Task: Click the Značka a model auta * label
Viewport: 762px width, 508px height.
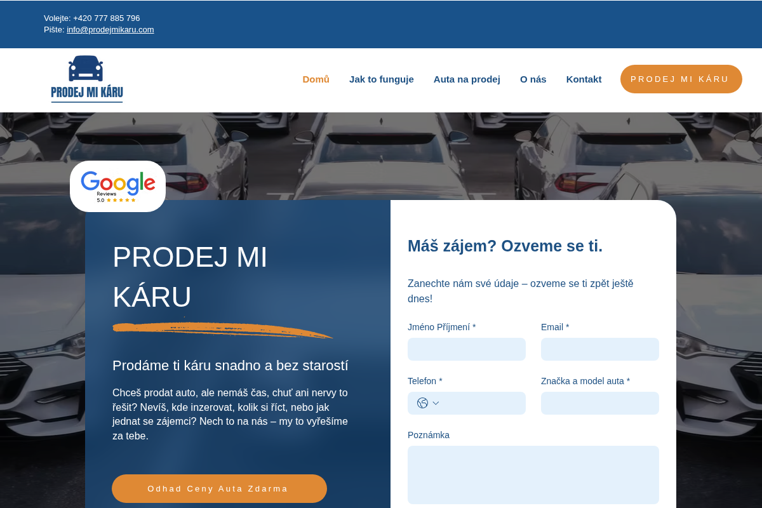Action: (x=585, y=381)
